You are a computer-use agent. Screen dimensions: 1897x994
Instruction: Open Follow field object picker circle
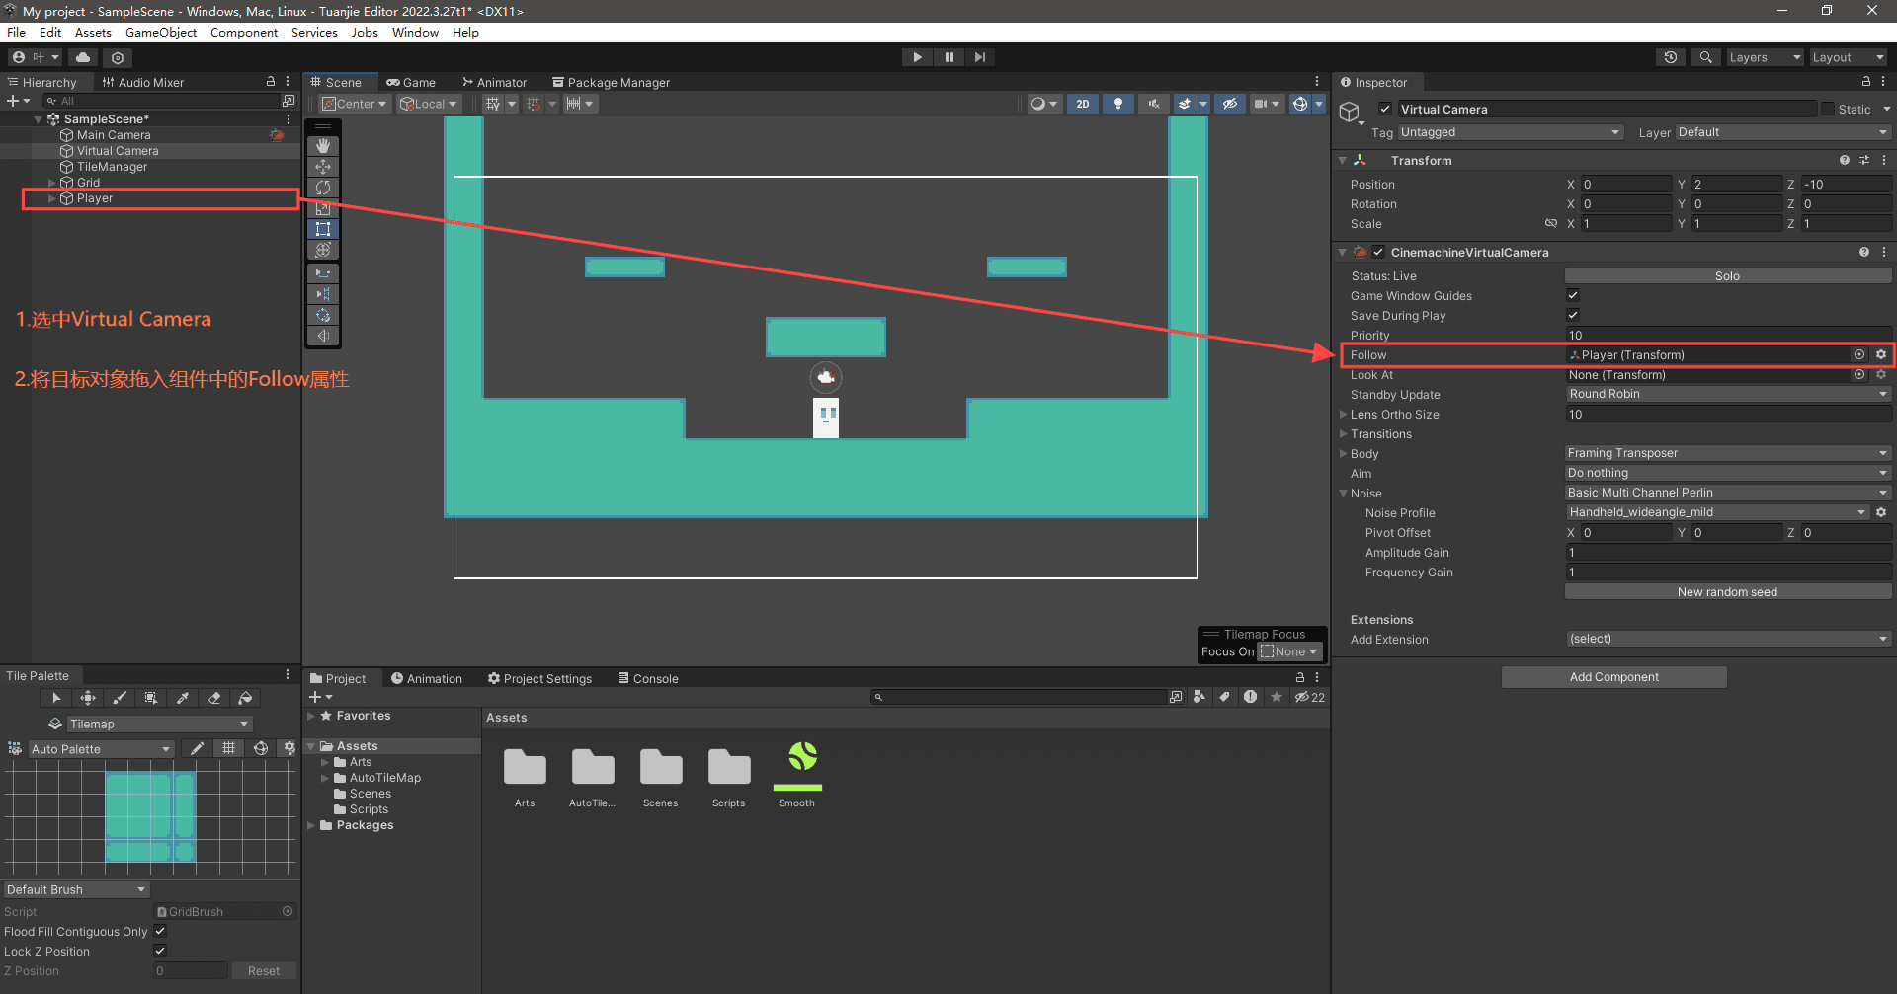click(1859, 355)
